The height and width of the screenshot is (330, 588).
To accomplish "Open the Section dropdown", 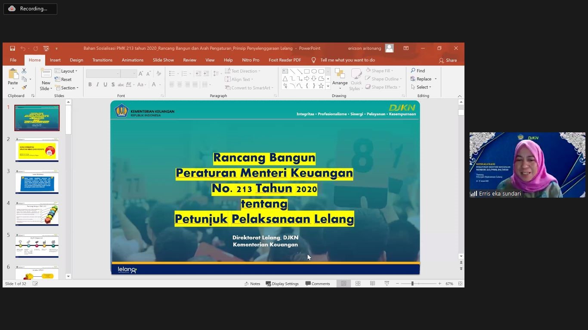I will pos(67,88).
